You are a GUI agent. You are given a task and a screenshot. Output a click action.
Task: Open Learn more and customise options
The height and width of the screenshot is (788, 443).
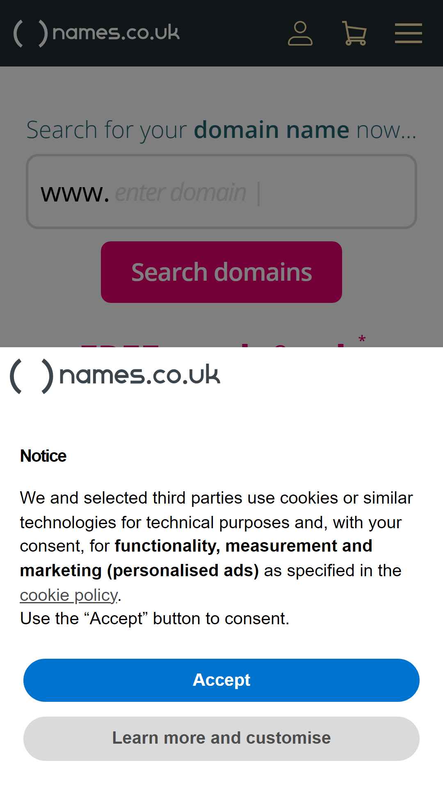(221, 738)
